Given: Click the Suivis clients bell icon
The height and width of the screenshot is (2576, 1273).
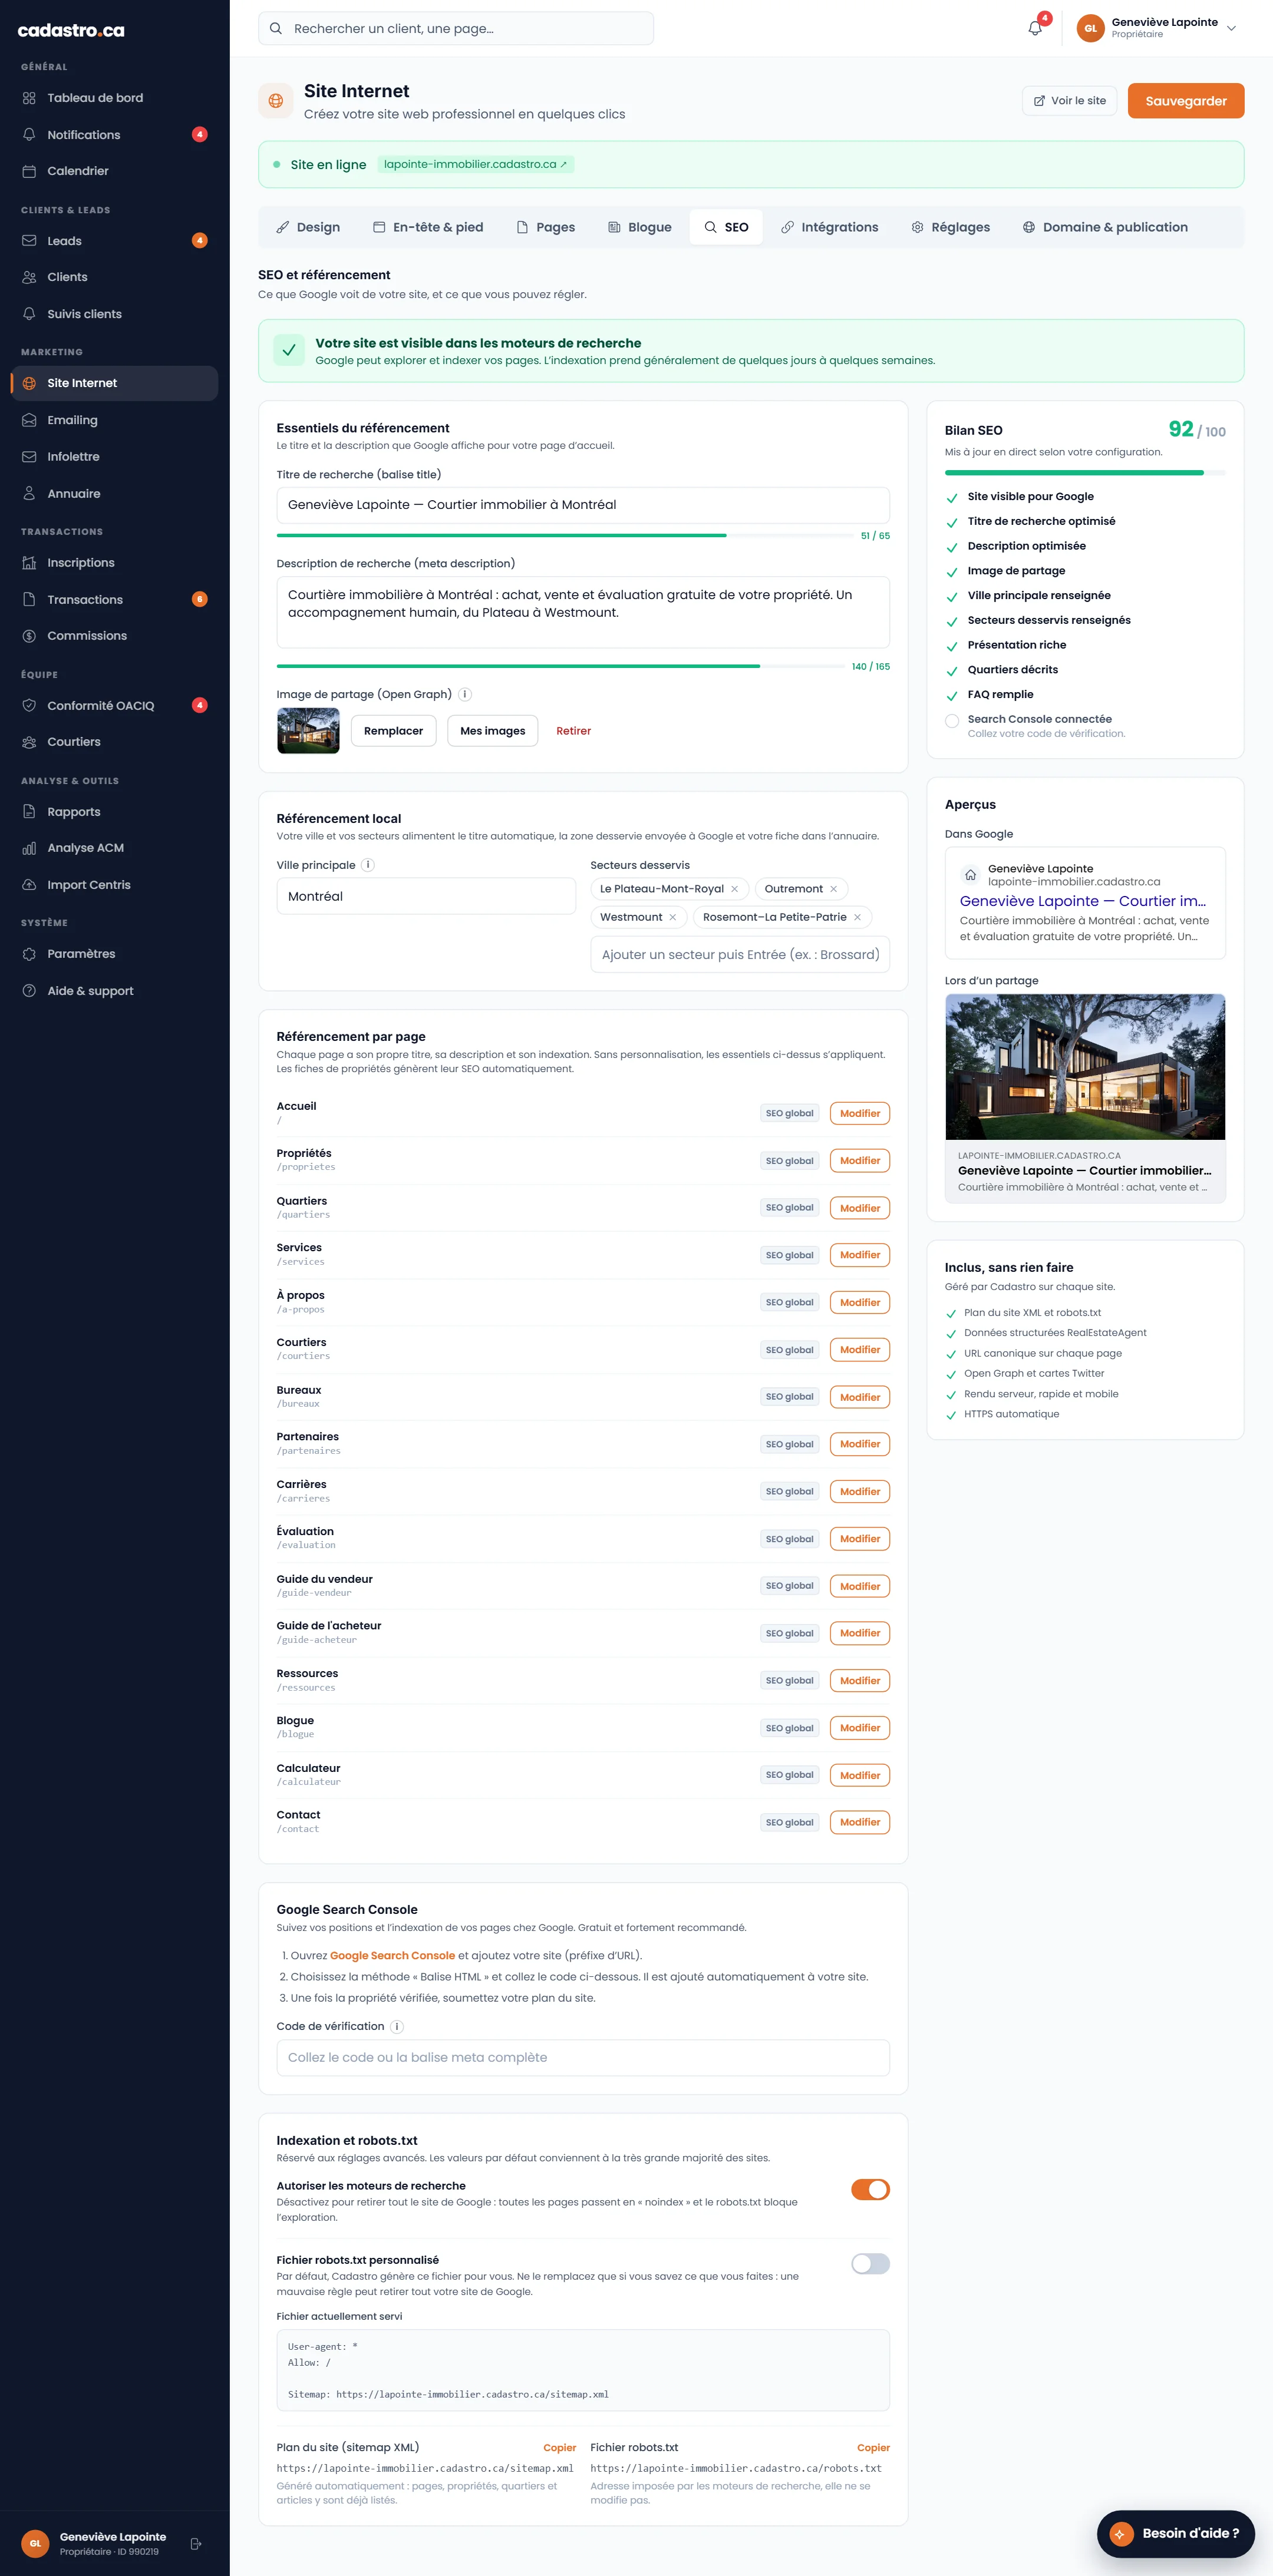Looking at the screenshot, I should pos(29,314).
